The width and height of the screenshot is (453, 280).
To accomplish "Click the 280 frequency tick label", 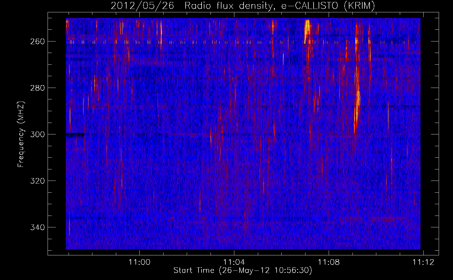I will [38, 88].
